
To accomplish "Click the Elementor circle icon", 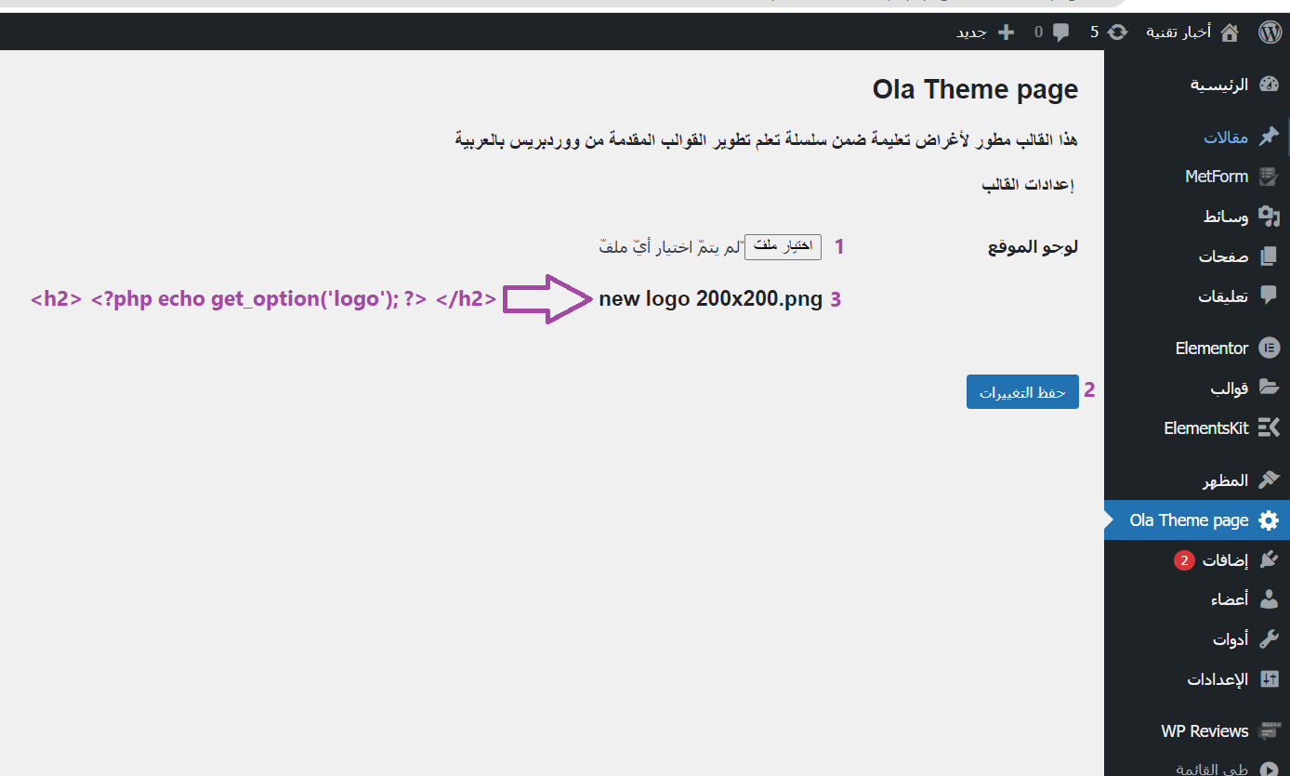I will pos(1269,349).
